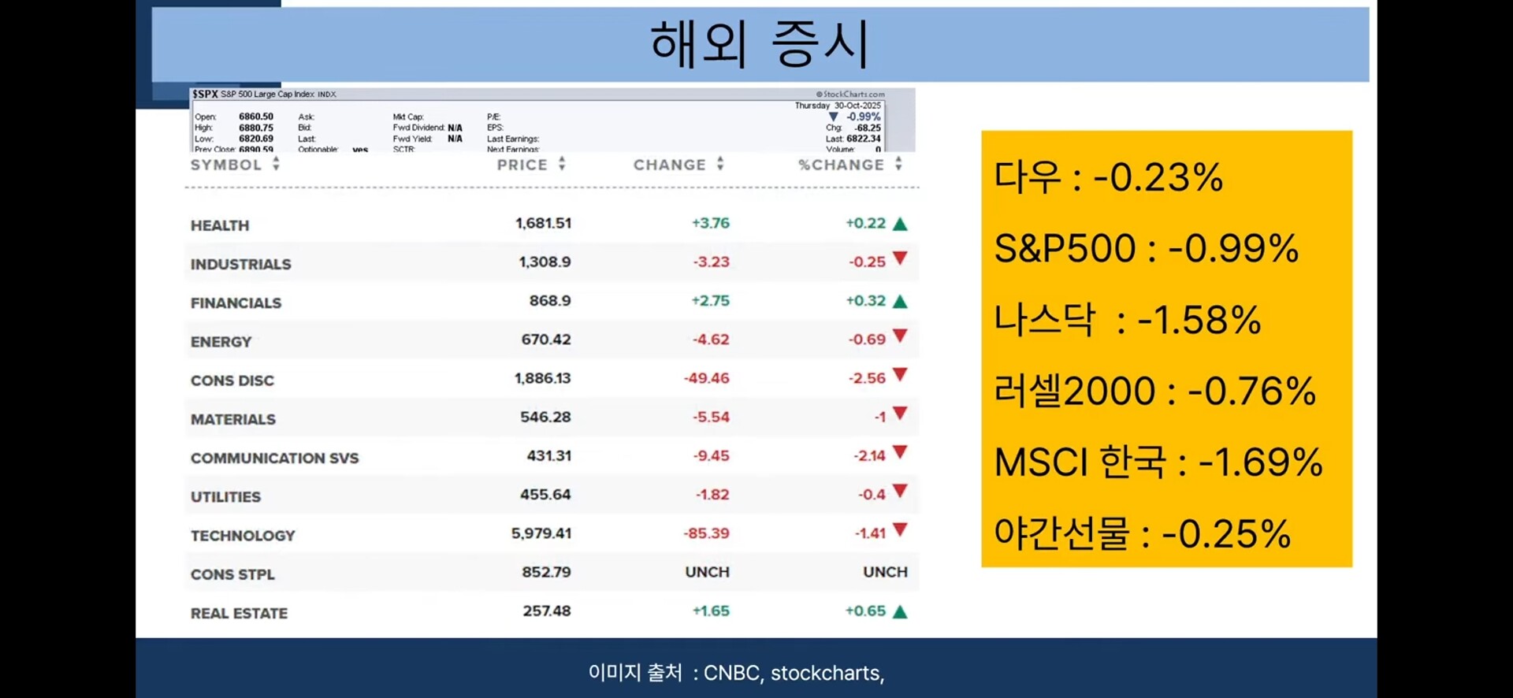The width and height of the screenshot is (1513, 698).
Task: Click red down arrow beside CONS DISC -2.56
Action: (x=900, y=375)
